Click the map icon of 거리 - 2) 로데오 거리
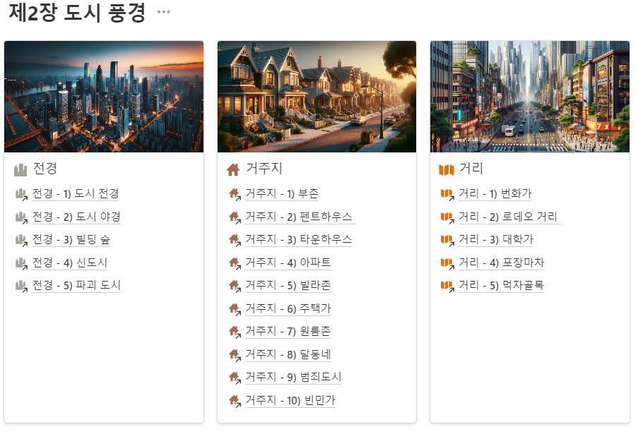Screen dimensions: 638x434 [447, 217]
